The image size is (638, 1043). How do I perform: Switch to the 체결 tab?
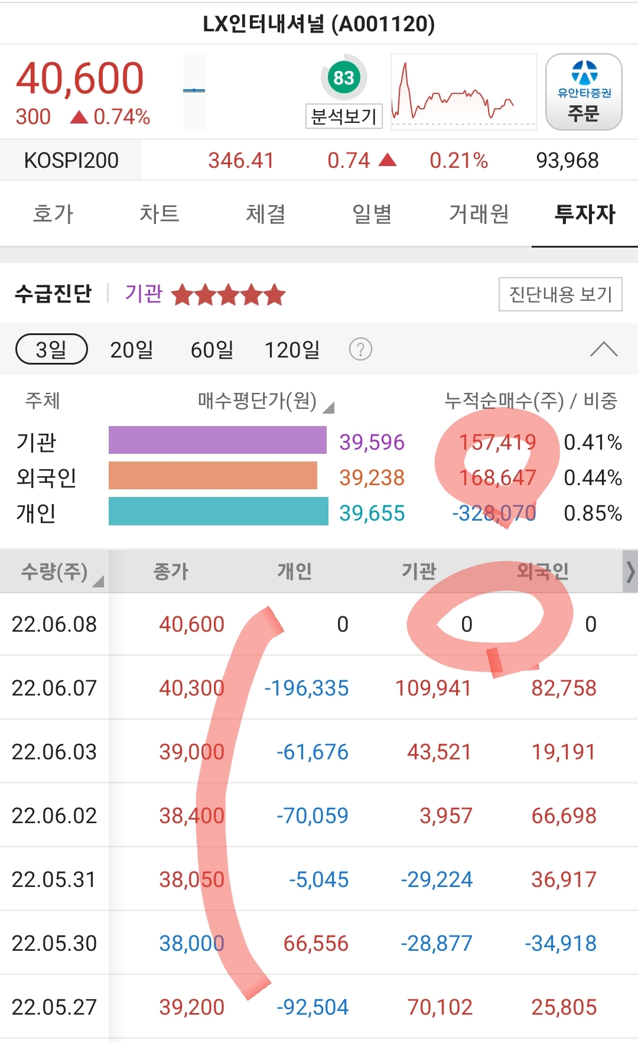(x=266, y=213)
